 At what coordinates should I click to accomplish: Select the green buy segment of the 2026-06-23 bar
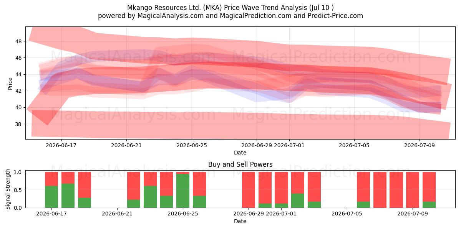coord(150,197)
